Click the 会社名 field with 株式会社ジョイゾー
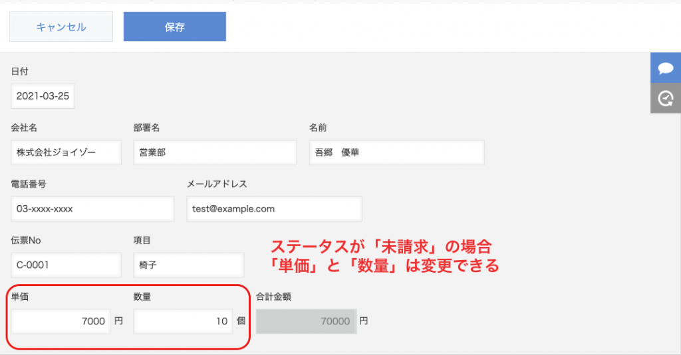 (x=66, y=153)
